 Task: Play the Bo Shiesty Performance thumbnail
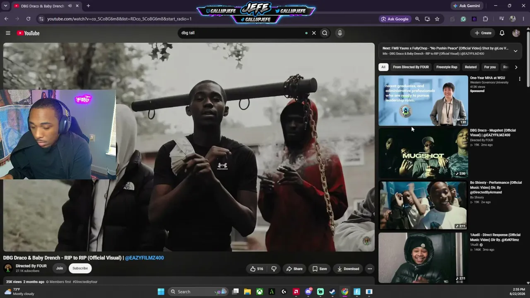click(x=423, y=205)
